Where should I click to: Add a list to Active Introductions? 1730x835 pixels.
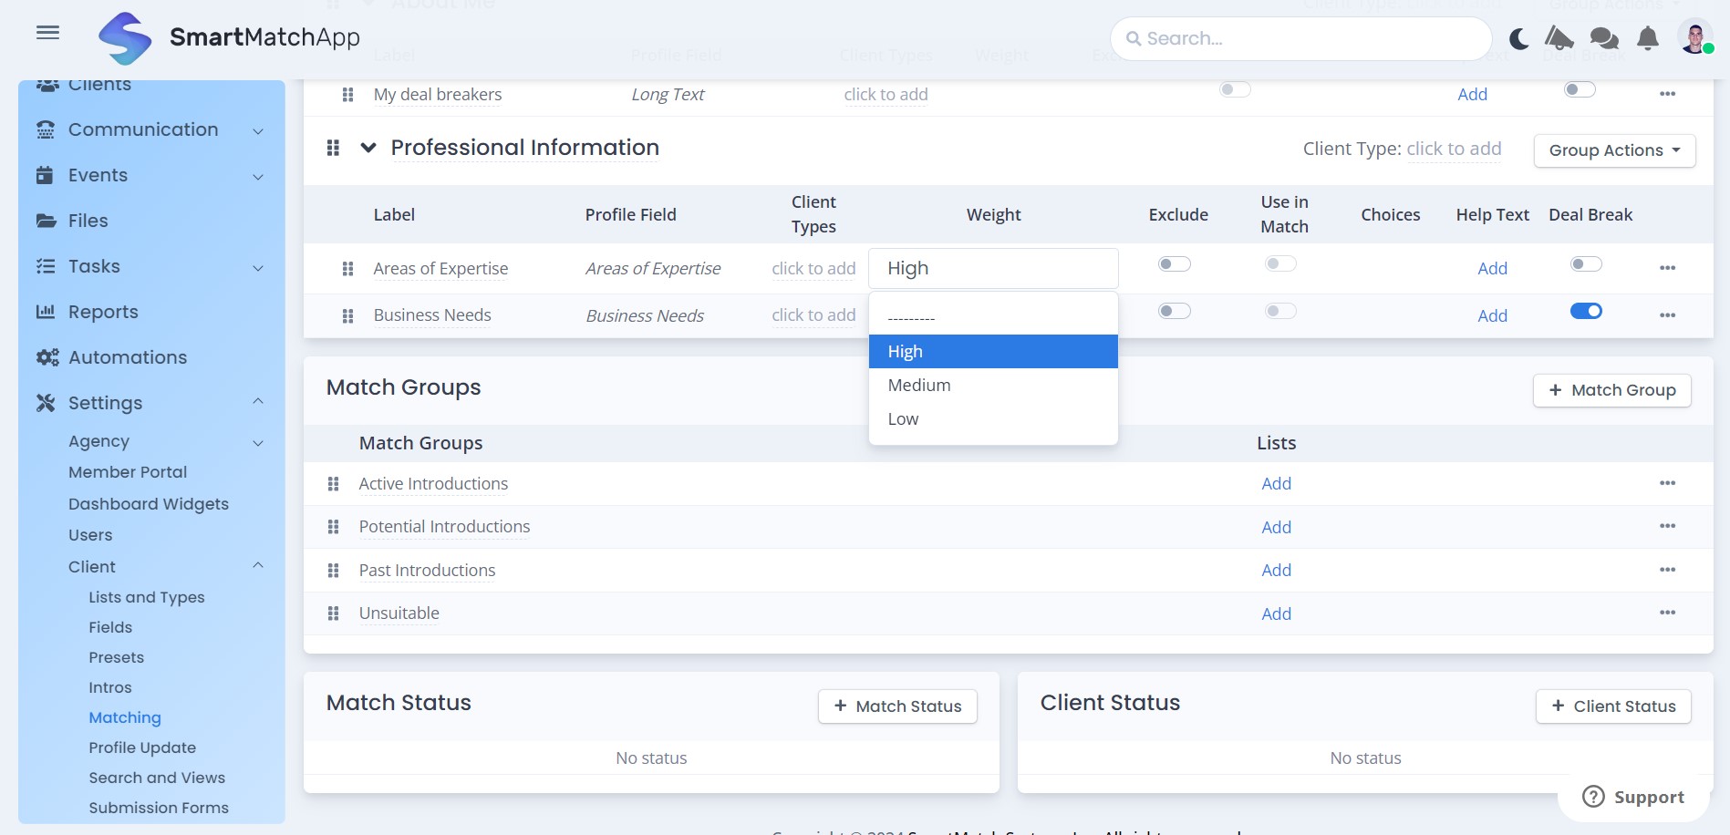[1276, 483]
